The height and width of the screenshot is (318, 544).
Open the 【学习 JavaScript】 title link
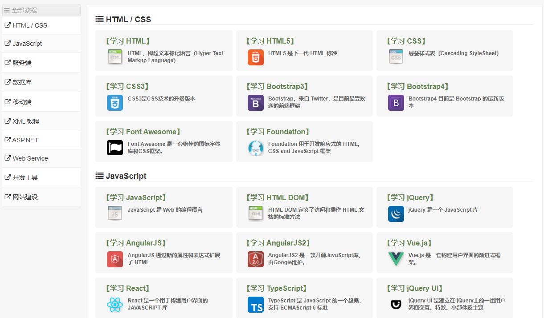tap(136, 197)
